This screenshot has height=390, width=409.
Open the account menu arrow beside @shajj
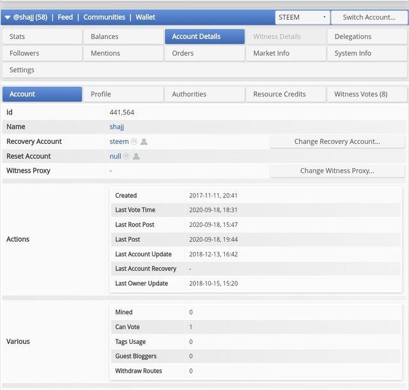tap(7, 17)
